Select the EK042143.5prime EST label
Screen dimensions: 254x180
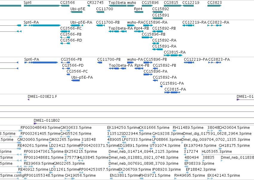point(224,175)
